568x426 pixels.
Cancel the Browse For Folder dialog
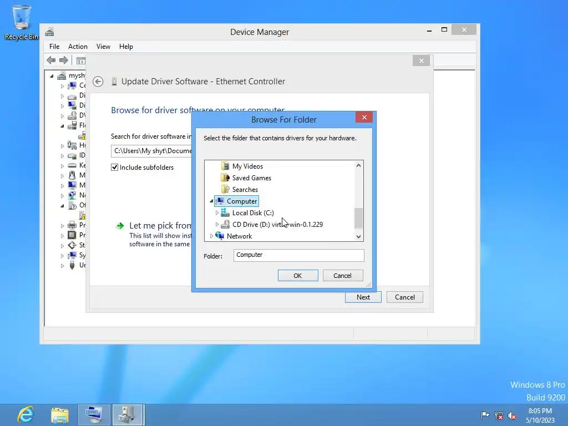pyautogui.click(x=342, y=275)
